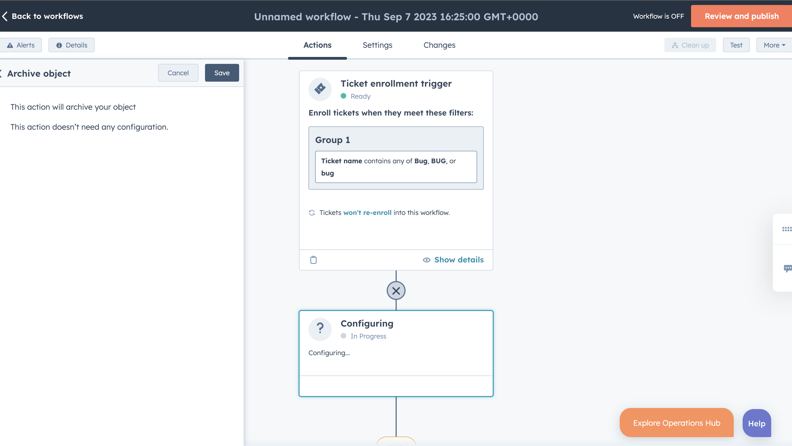Open the grid waffle icon on right edge
The image size is (792, 446).
(788, 229)
